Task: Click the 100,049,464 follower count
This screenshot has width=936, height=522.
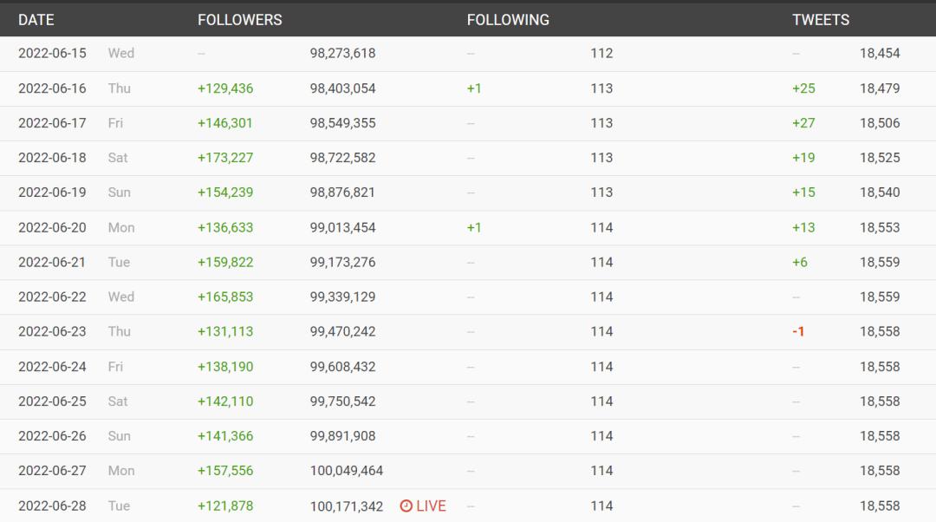Action: click(346, 471)
